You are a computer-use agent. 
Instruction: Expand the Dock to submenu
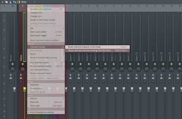(46, 99)
